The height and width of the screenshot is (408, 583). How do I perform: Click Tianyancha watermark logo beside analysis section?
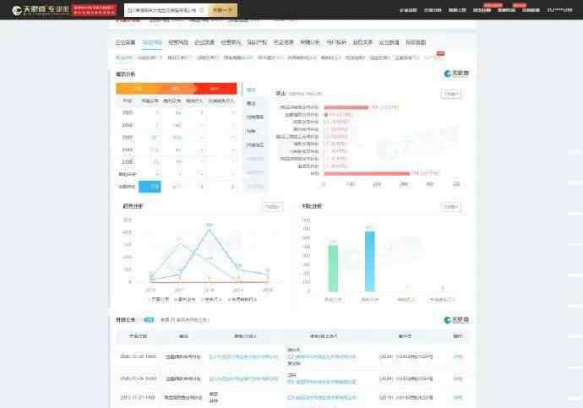(x=456, y=74)
